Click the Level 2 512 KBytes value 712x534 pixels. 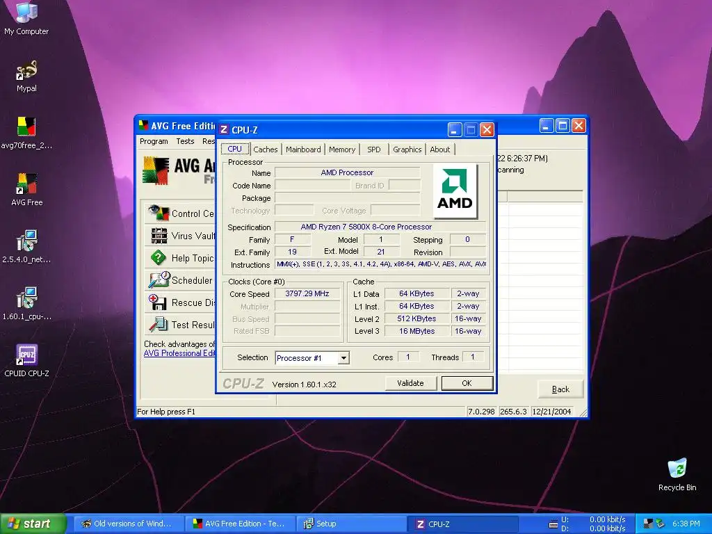pos(417,318)
